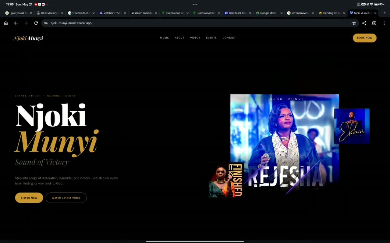The height and width of the screenshot is (243, 390).
Task: Open the share icon in the toolbar
Action: [364, 23]
